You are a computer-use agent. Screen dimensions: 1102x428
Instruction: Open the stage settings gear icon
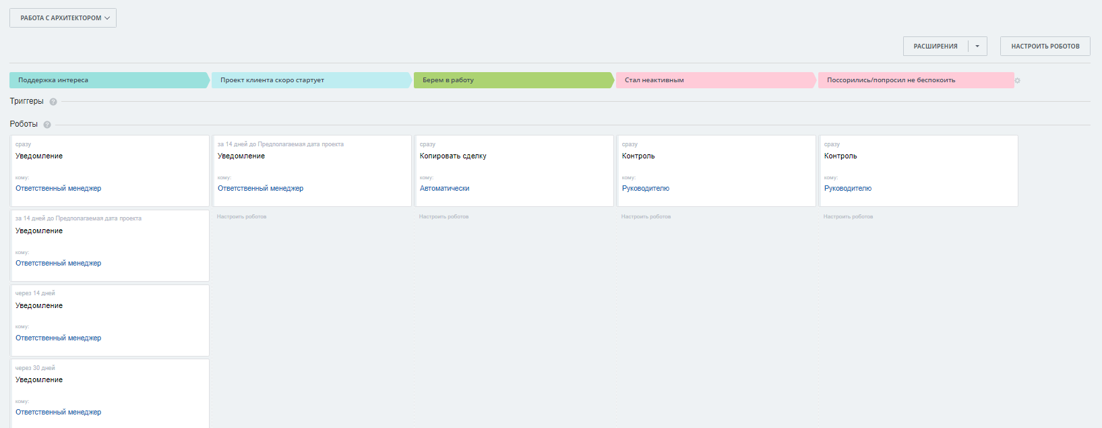(x=1018, y=81)
